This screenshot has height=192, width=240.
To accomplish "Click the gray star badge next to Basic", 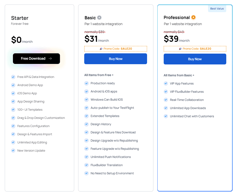I will (x=99, y=17).
